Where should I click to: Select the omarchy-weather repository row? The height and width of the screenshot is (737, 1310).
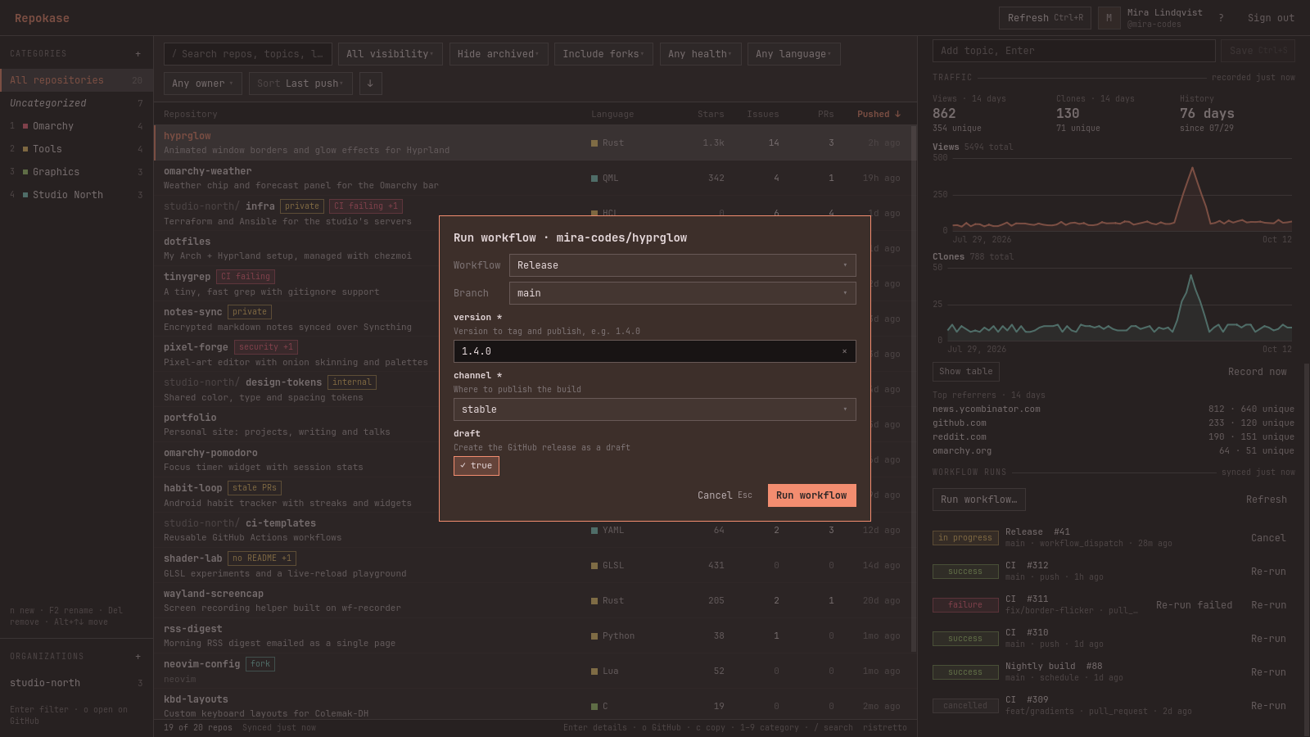pos(532,179)
